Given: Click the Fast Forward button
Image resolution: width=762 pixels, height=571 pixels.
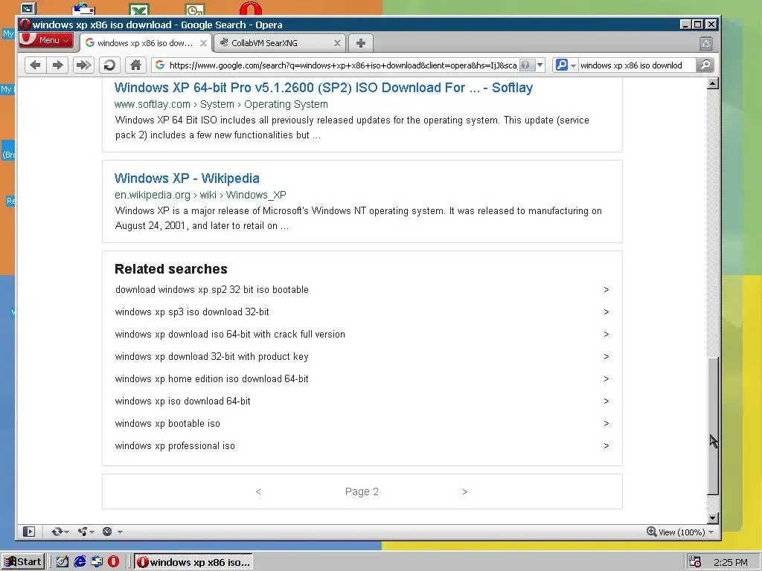Looking at the screenshot, I should pyautogui.click(x=83, y=65).
